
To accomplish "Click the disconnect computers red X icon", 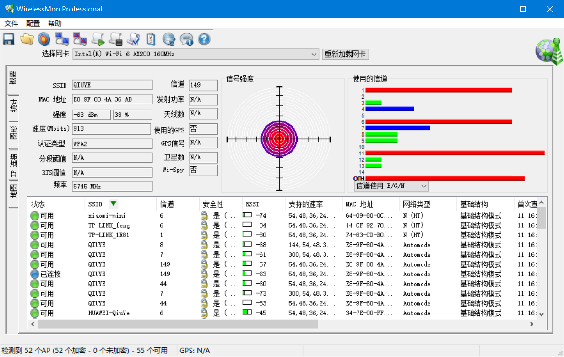I will click(x=80, y=39).
